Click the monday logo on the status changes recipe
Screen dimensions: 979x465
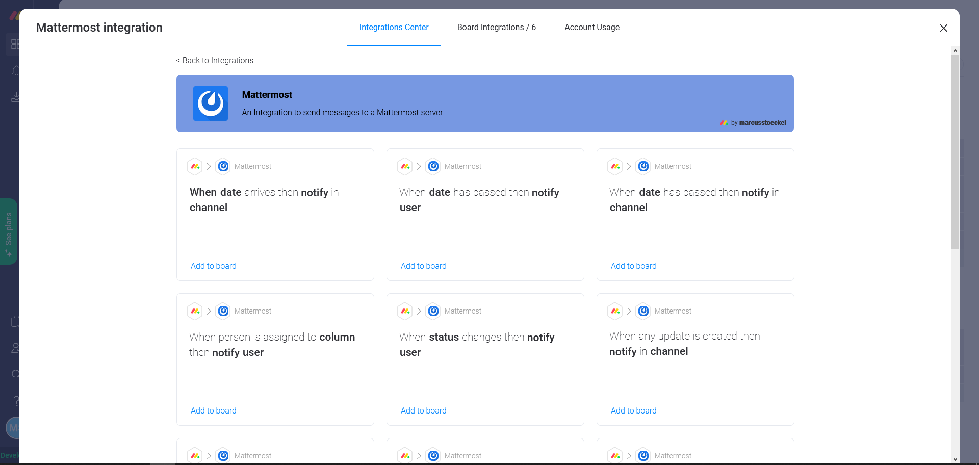(405, 311)
